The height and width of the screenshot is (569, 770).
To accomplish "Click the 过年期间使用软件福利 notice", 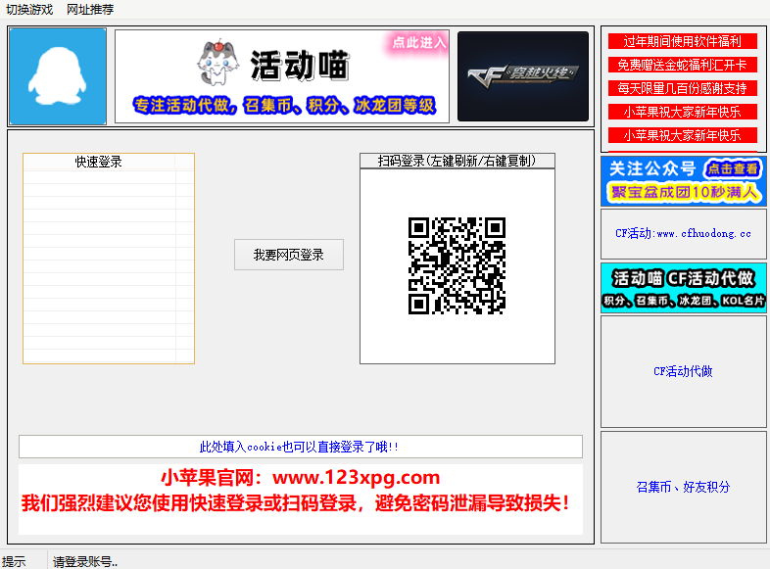I will click(683, 41).
